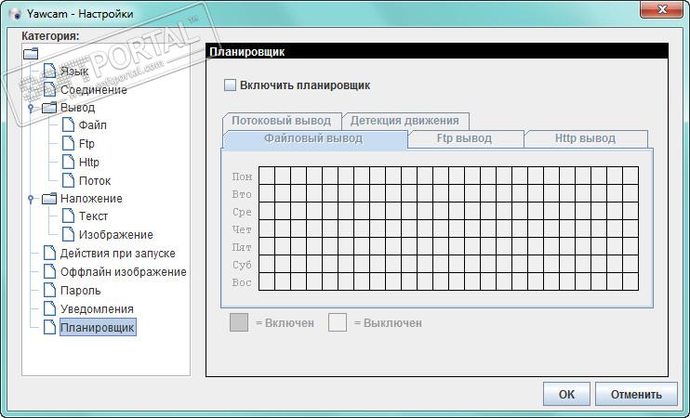The height and width of the screenshot is (418, 690).
Task: Click the Пят day label
Action: pyautogui.click(x=242, y=247)
